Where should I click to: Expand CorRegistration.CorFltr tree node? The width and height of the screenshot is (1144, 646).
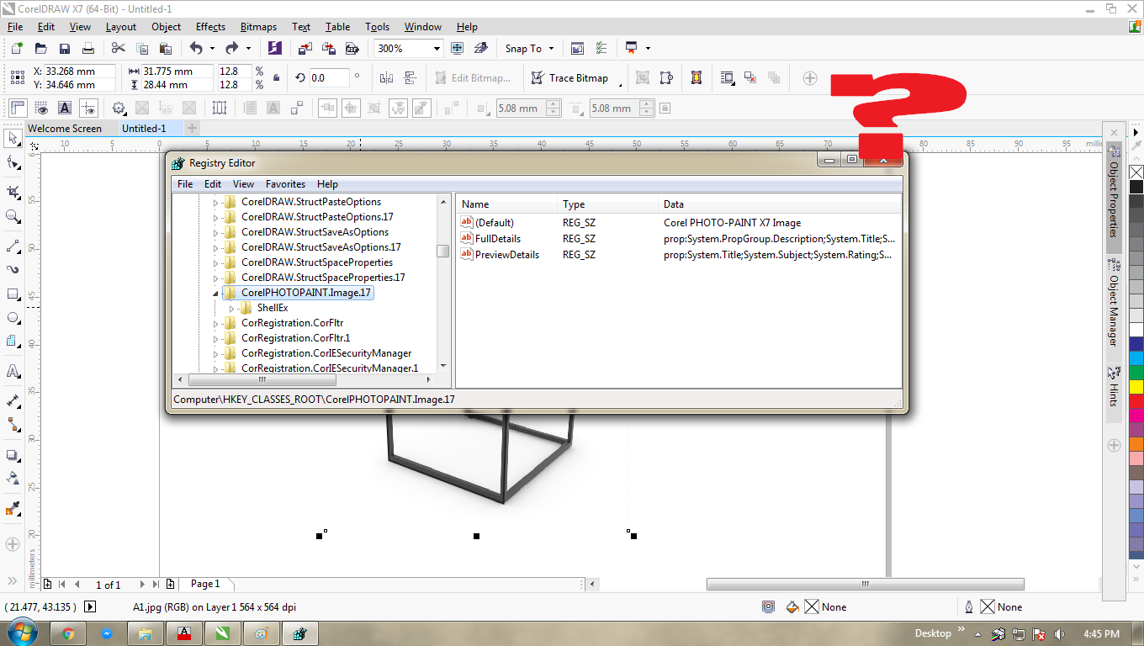click(215, 323)
